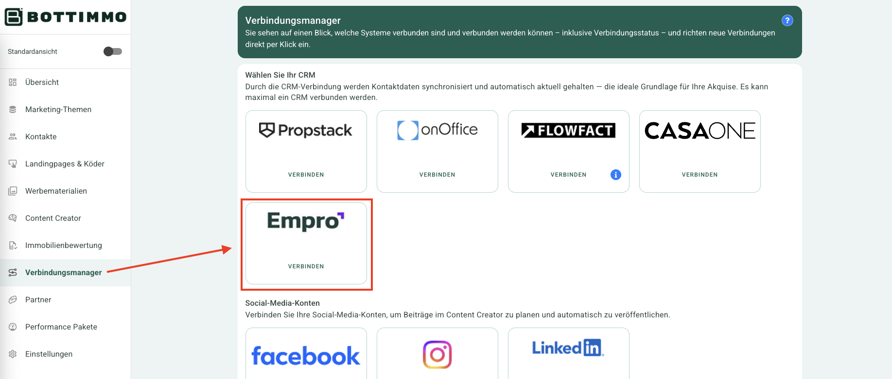The width and height of the screenshot is (892, 379).
Task: Click the Bottimmo logo
Action: (66, 17)
